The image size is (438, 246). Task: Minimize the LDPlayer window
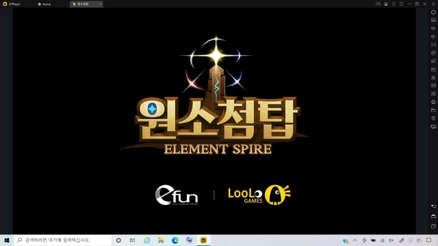pos(409,4)
